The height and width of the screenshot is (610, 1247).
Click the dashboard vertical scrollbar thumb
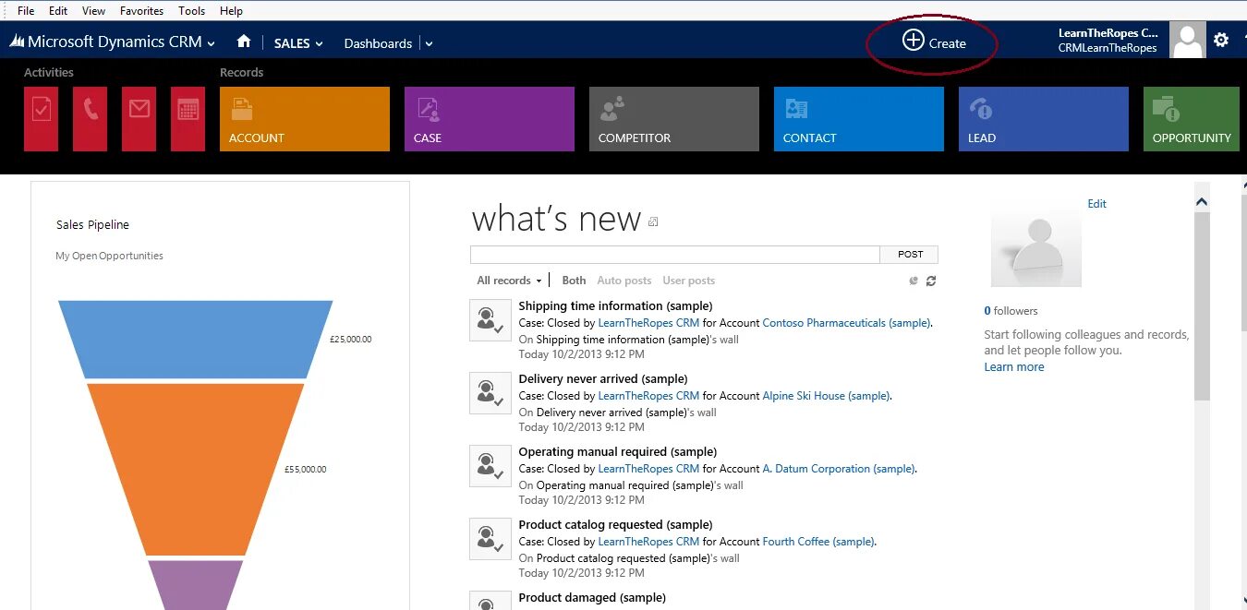click(1202, 305)
